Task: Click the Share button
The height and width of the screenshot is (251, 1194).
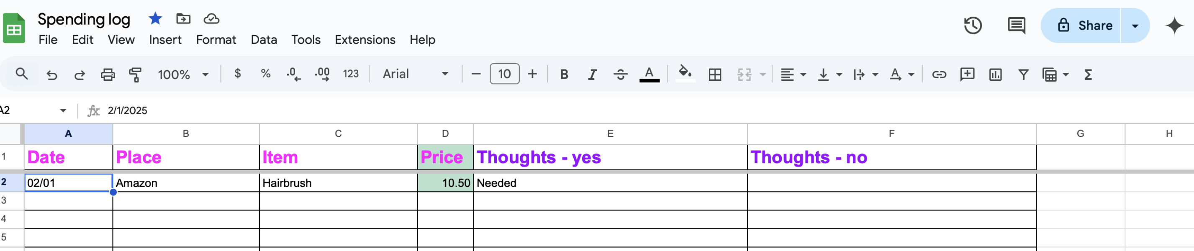Action: pyautogui.click(x=1081, y=26)
